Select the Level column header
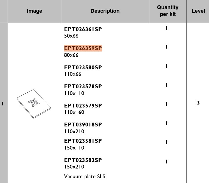Viewport: 209px width, 183px height. [198, 11]
